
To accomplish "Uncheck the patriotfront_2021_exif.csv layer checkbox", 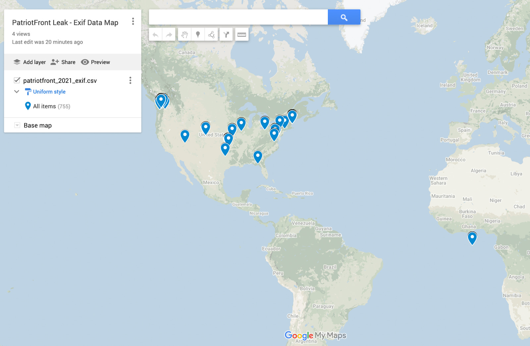I will click(17, 80).
